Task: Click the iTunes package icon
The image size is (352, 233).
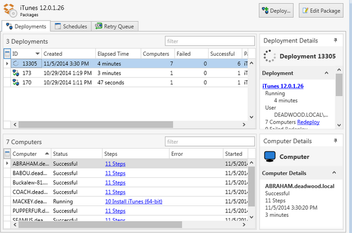Action: click(x=10, y=10)
